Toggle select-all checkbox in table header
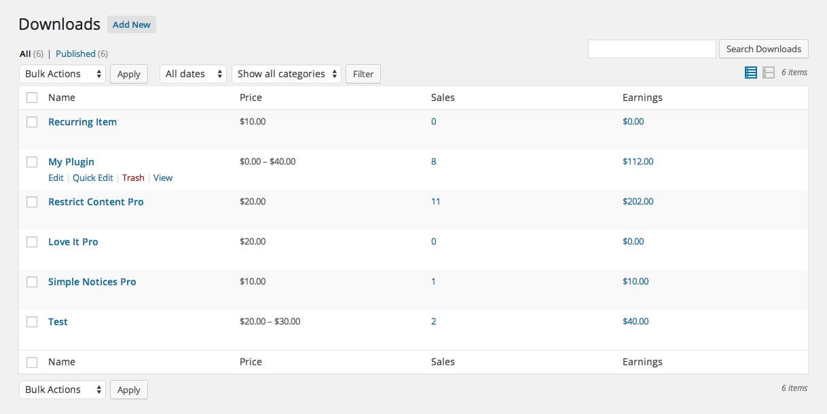 coord(32,98)
